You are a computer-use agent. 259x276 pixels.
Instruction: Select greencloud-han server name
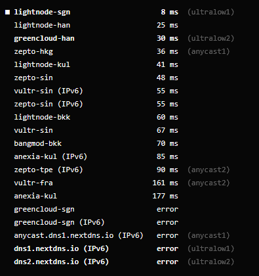tap(44, 38)
